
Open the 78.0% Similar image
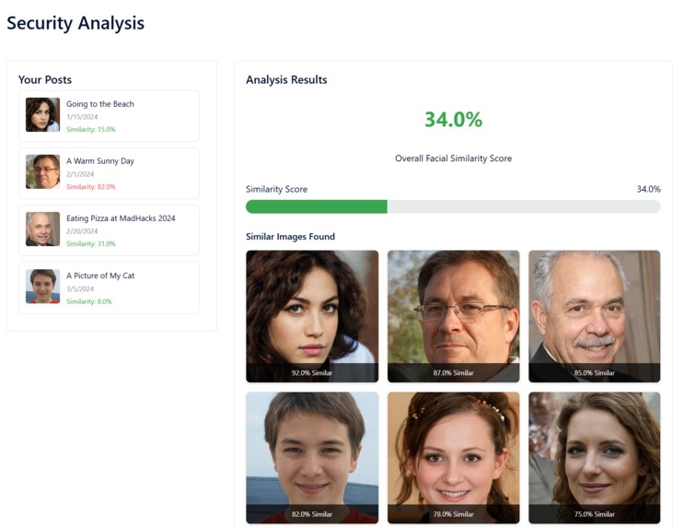(454, 458)
